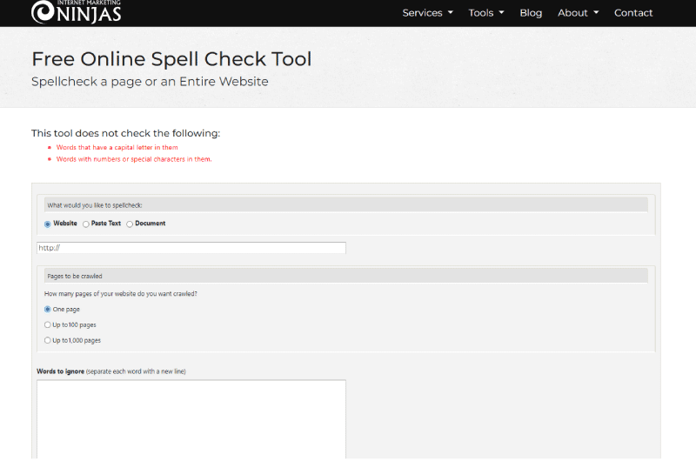The image size is (696, 461).
Task: Pick Up to 1,000 pages option
Action: [48, 340]
